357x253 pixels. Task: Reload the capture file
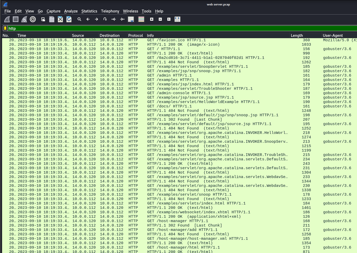coord(69,19)
